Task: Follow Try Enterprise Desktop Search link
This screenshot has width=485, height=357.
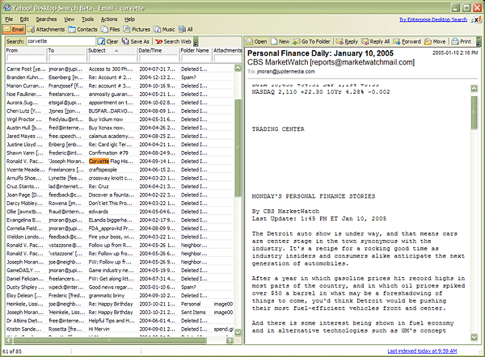Action: tap(433, 19)
